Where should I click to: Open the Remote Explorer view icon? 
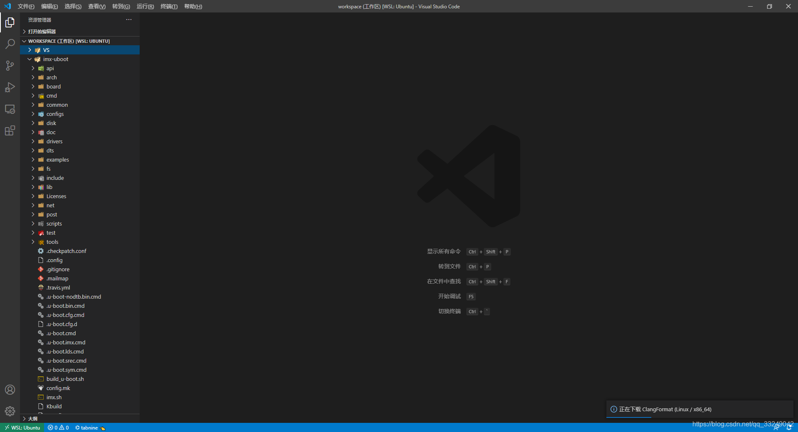[x=10, y=109]
